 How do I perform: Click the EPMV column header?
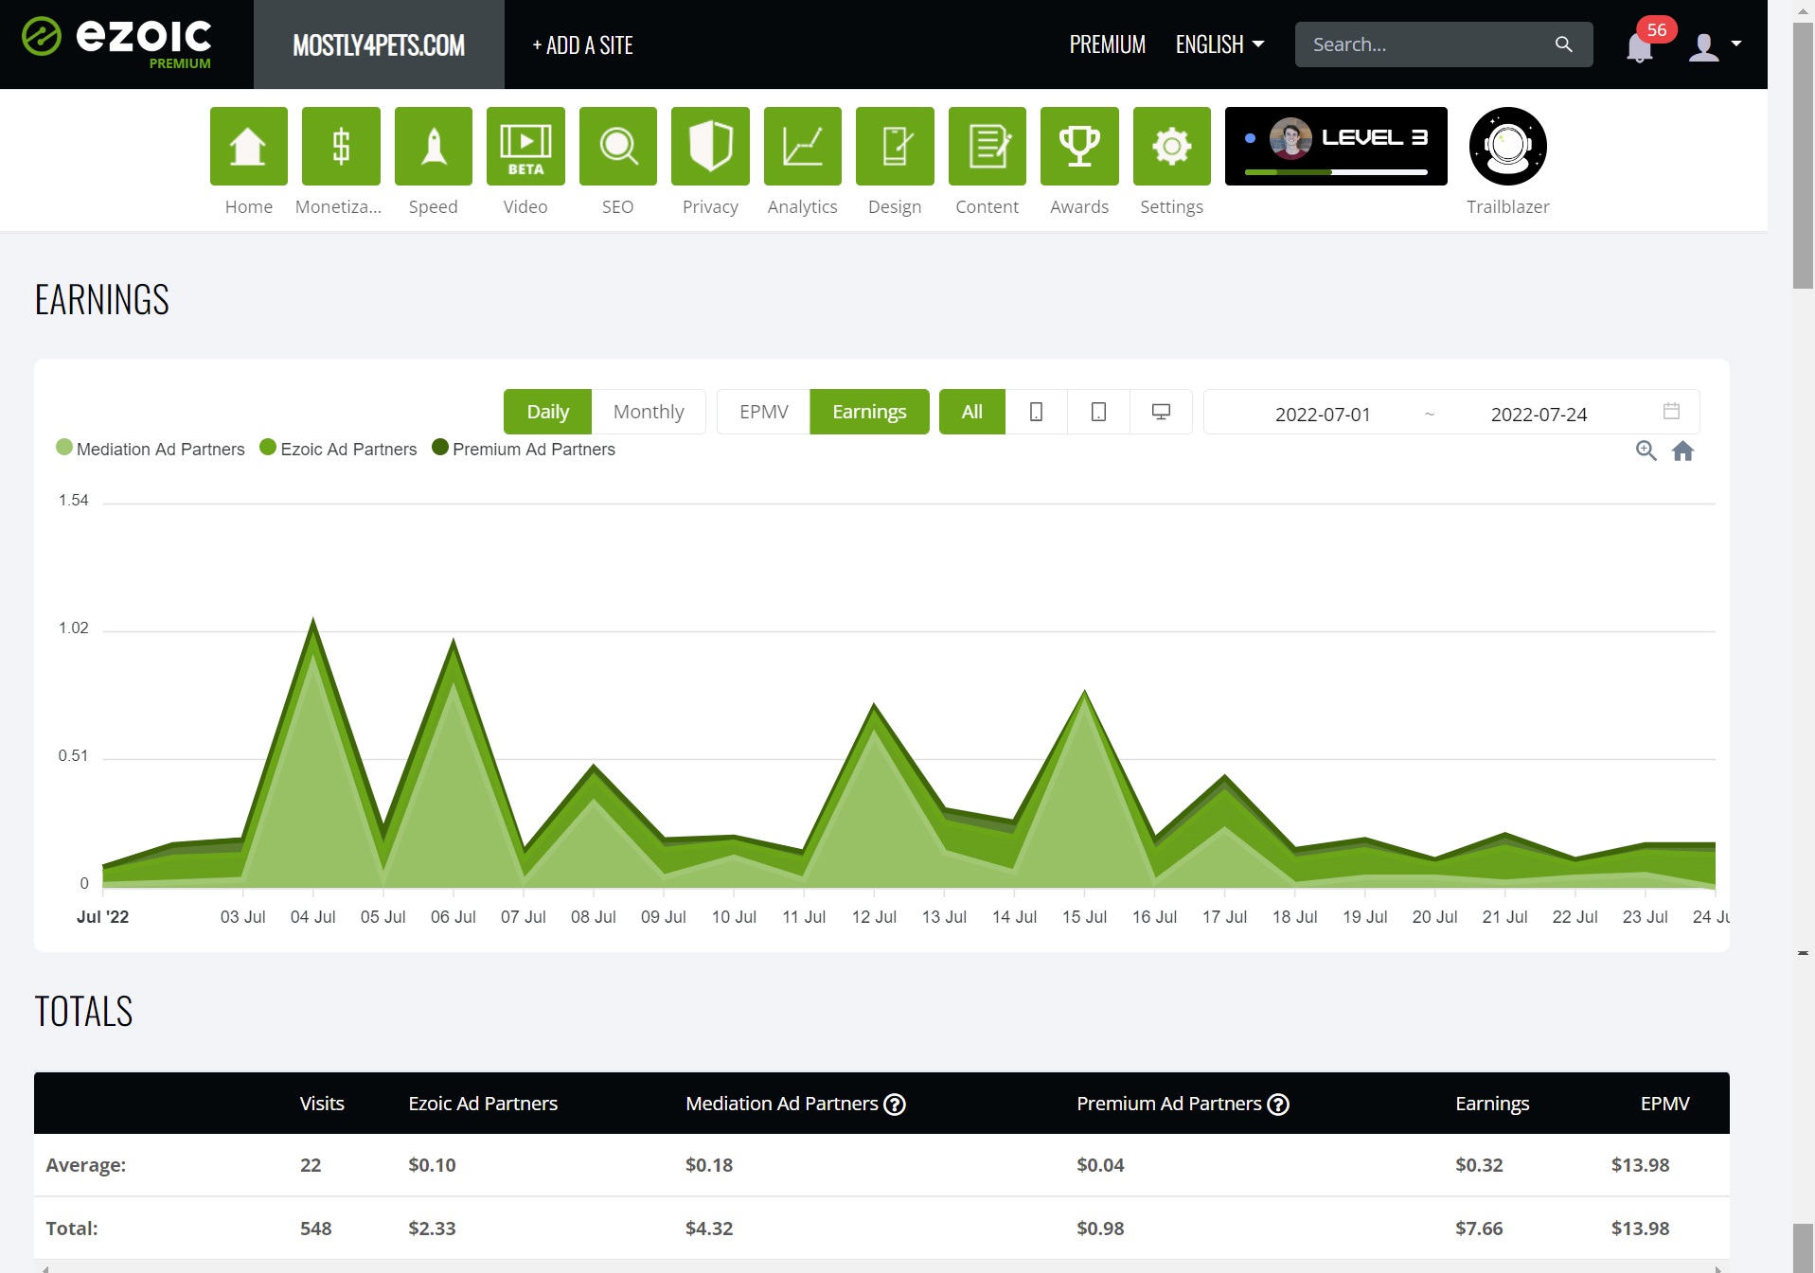point(1664,1104)
